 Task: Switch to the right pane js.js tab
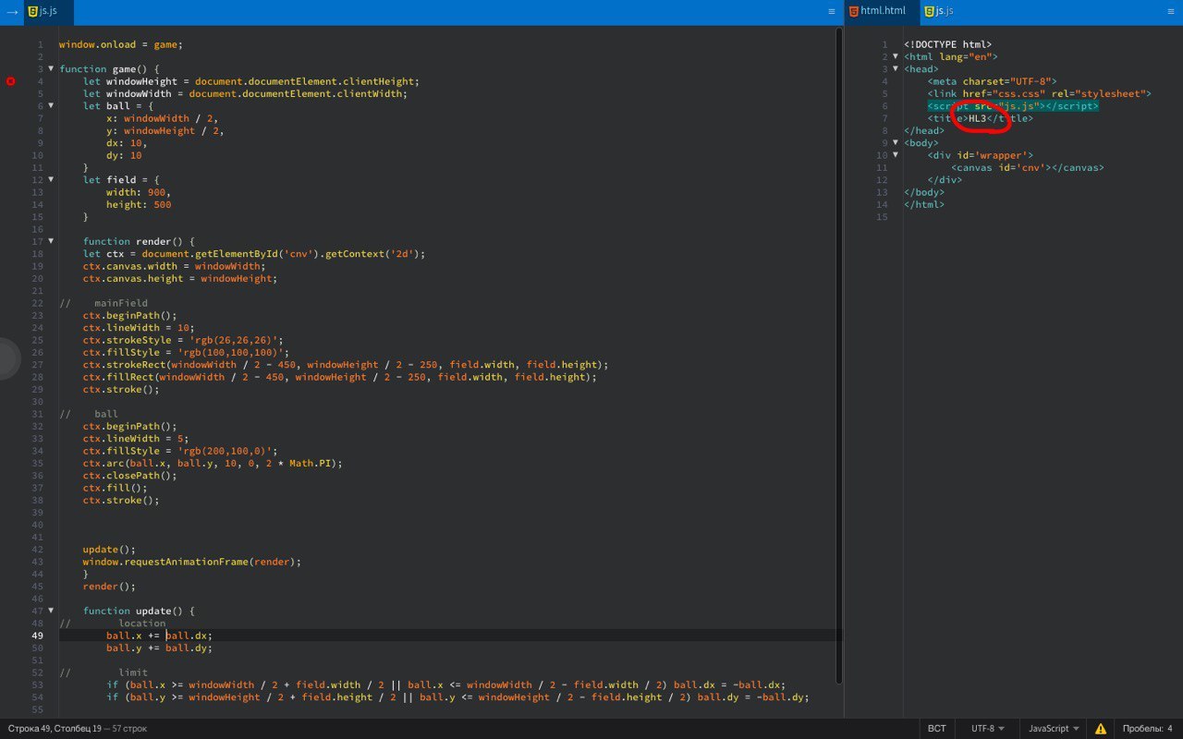tap(944, 11)
